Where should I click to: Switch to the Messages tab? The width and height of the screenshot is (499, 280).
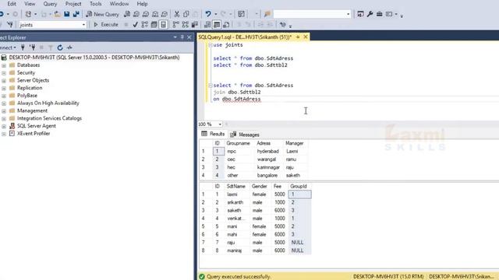point(245,135)
